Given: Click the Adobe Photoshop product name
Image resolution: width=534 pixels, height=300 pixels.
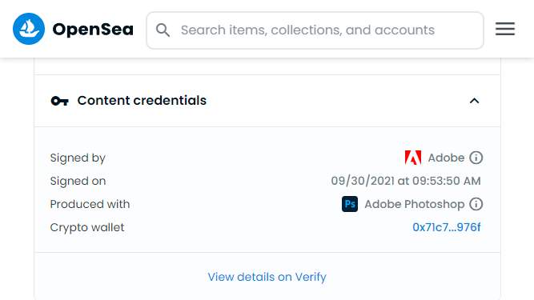Looking at the screenshot, I should (x=415, y=204).
